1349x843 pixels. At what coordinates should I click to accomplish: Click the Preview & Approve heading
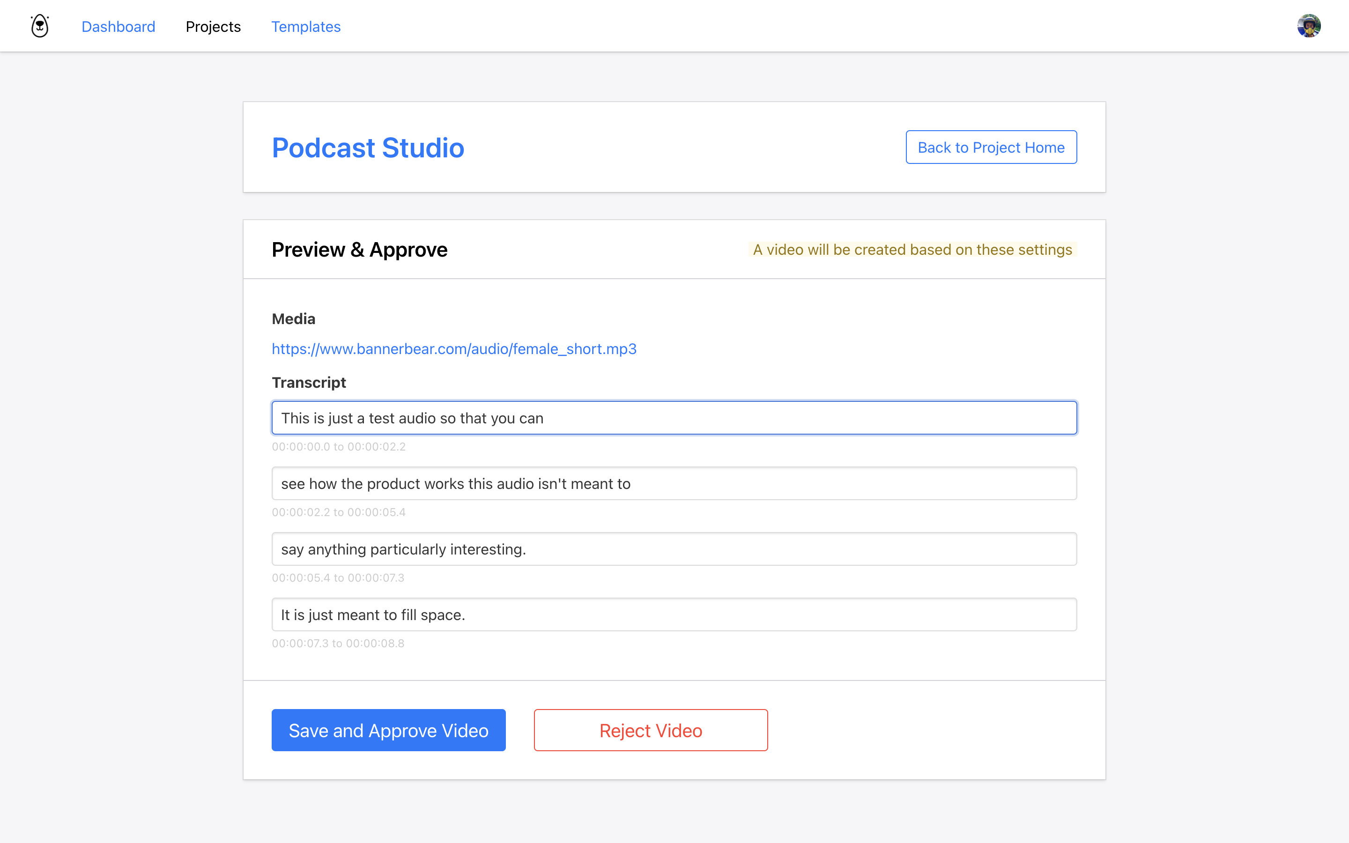point(360,250)
